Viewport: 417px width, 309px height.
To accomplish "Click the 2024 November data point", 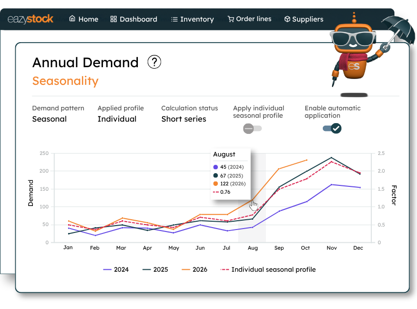I will [331, 184].
